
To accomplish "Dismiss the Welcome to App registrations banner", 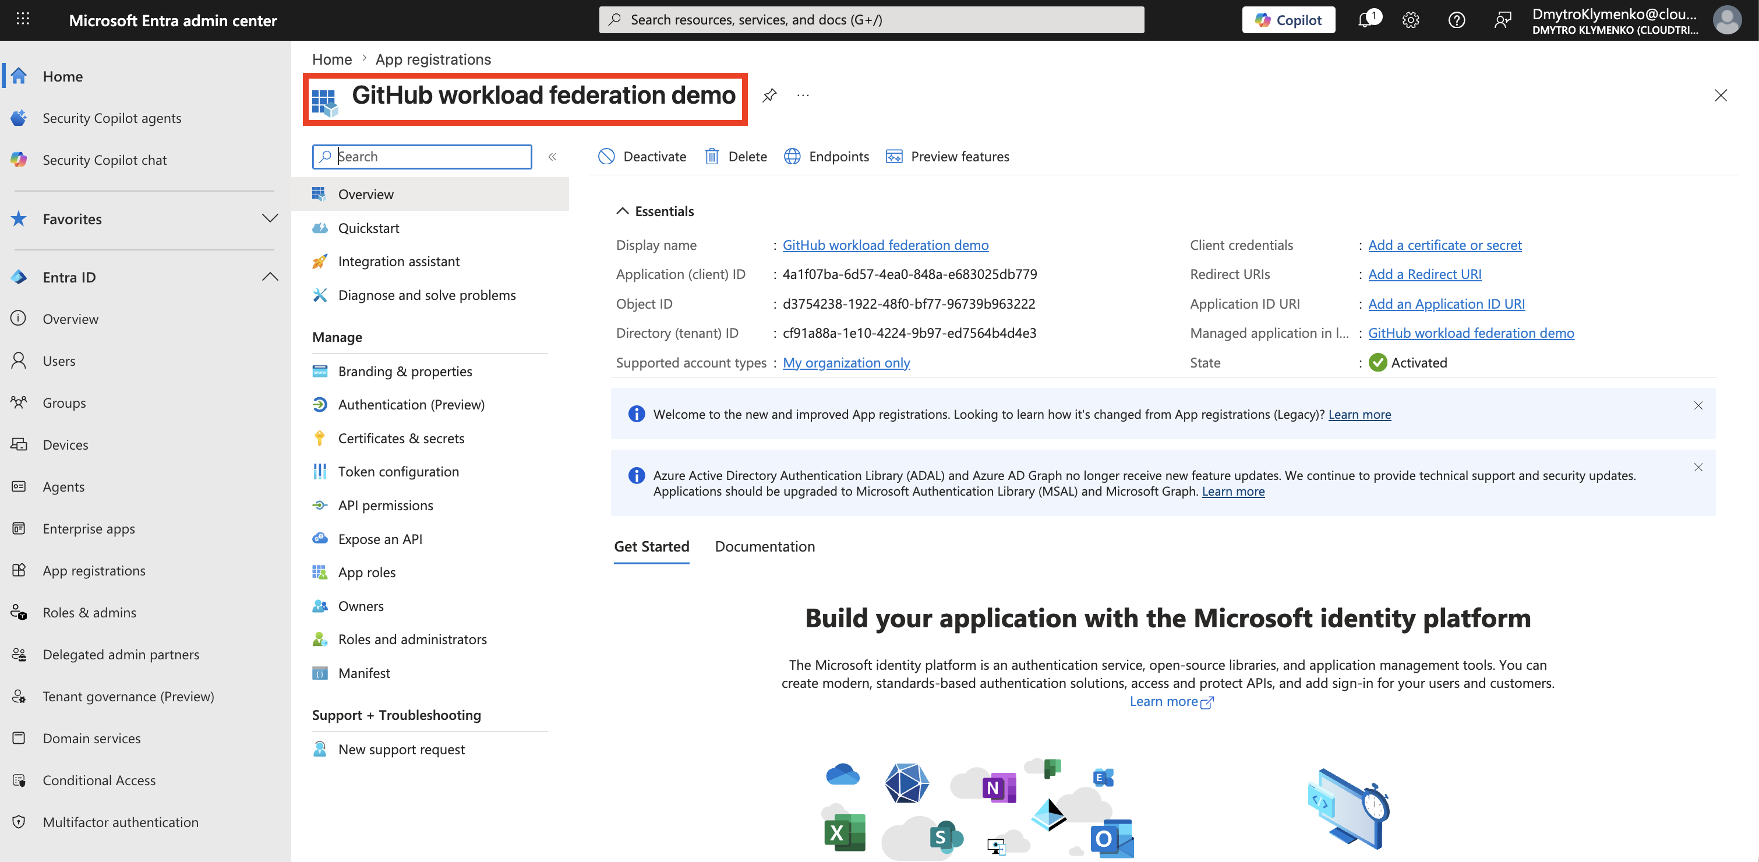I will click(x=1698, y=406).
